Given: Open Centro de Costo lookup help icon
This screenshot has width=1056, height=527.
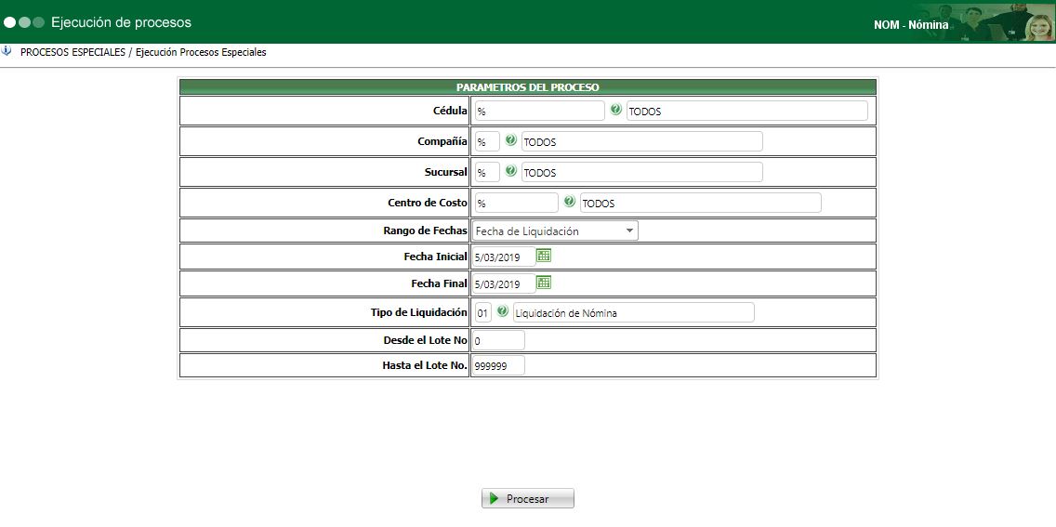Looking at the screenshot, I should click(x=569, y=202).
